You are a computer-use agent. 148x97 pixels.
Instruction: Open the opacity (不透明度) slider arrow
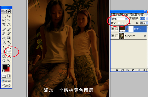[147, 19]
